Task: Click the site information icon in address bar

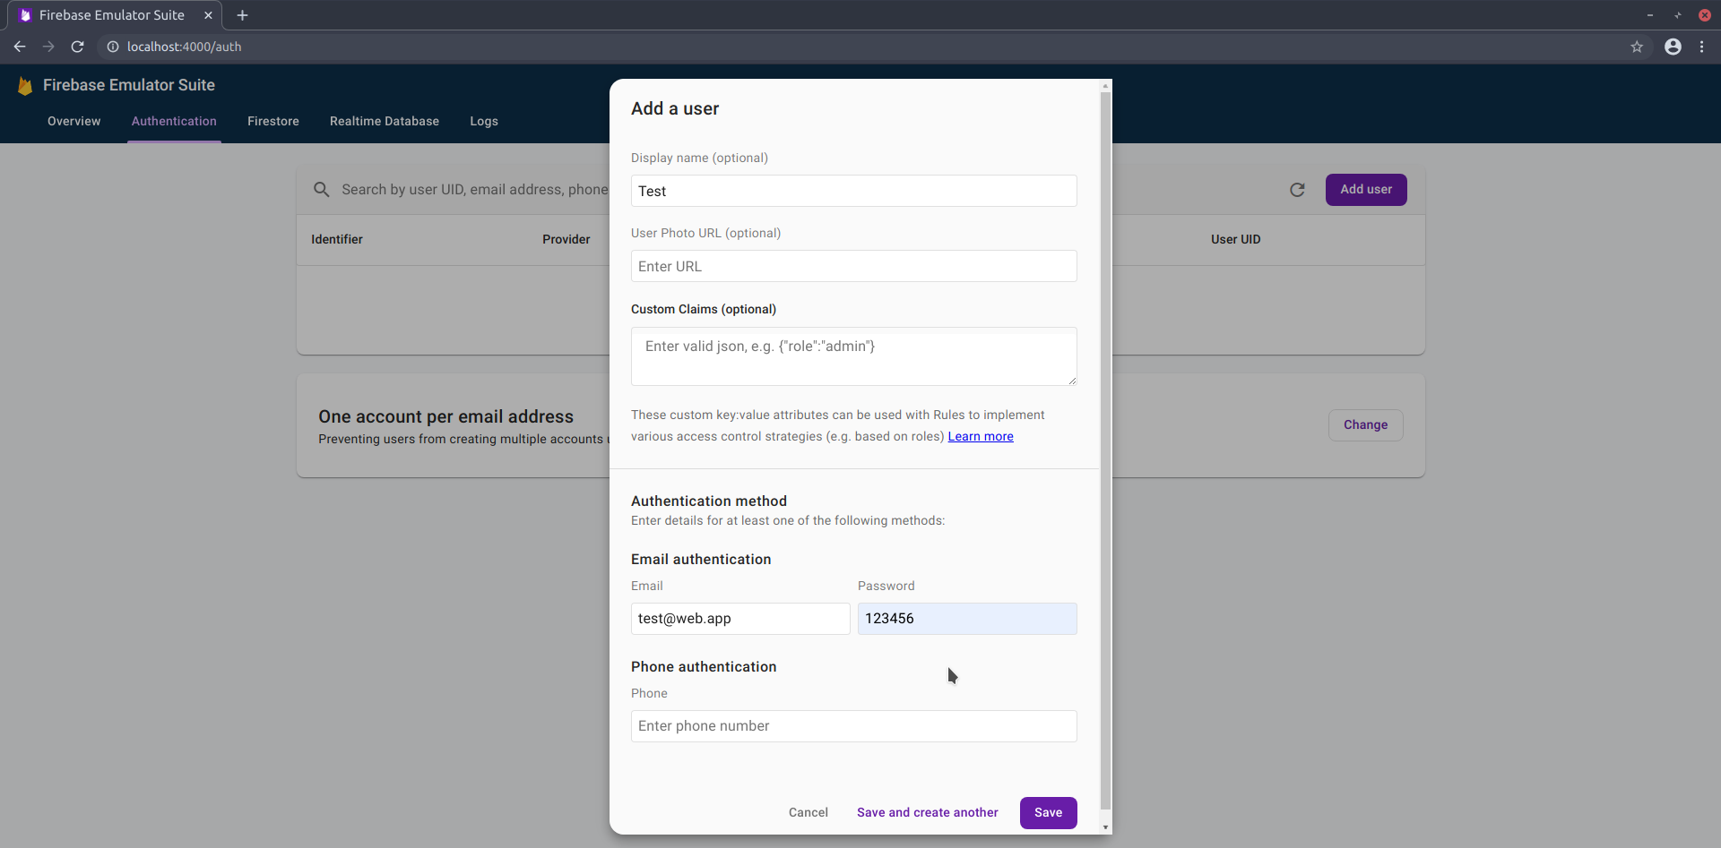Action: [x=112, y=47]
